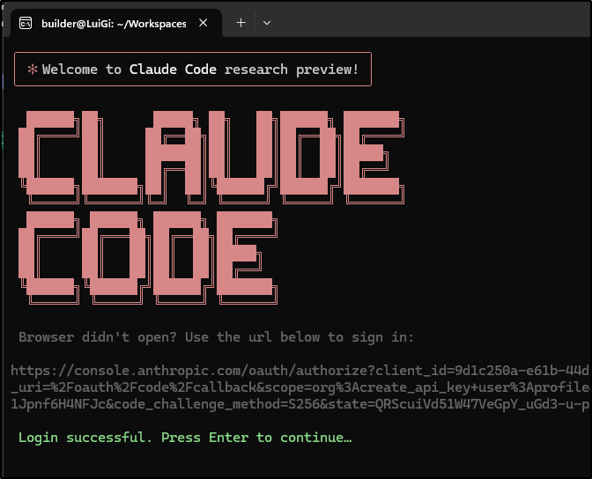Select the builder@LuiGi: ~/Workspaces tab
This screenshot has height=479, width=592.
point(116,24)
